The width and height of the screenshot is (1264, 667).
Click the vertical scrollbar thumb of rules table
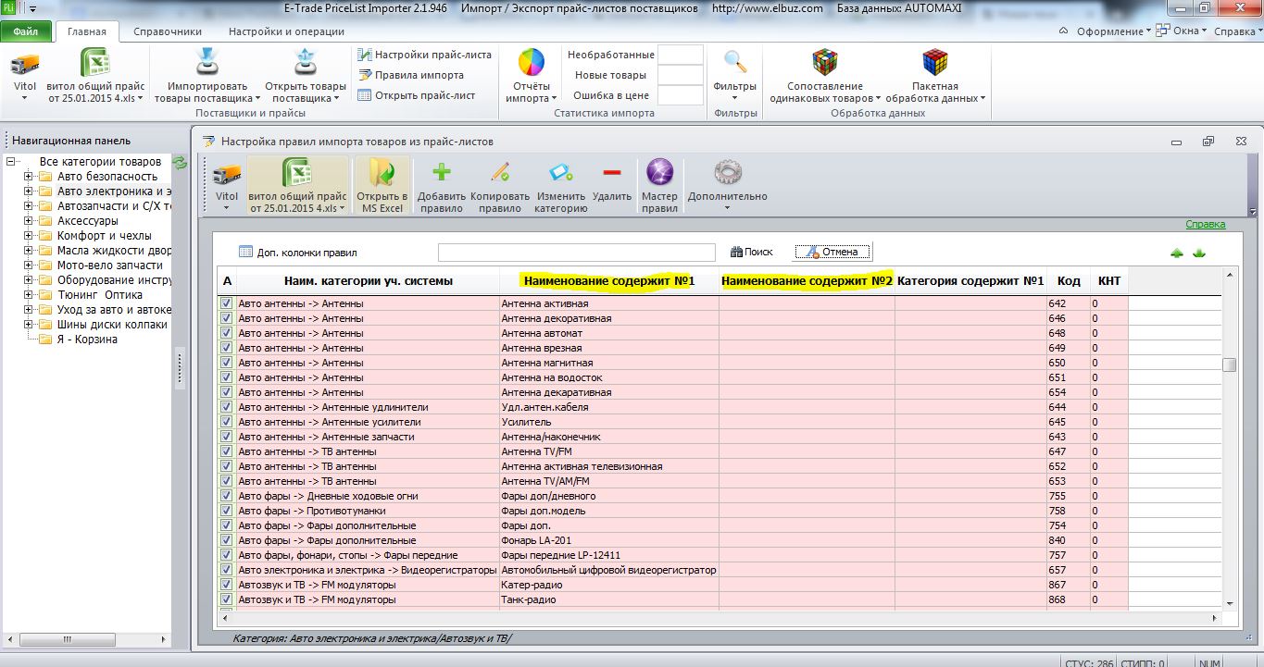pyautogui.click(x=1230, y=364)
